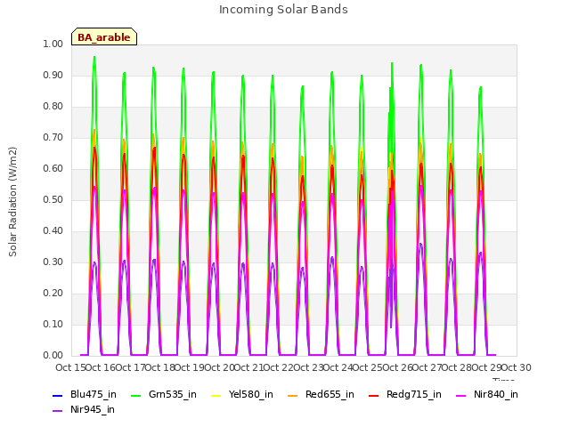Click the Blu475_in legend label
The image size is (570, 427).
(x=94, y=394)
